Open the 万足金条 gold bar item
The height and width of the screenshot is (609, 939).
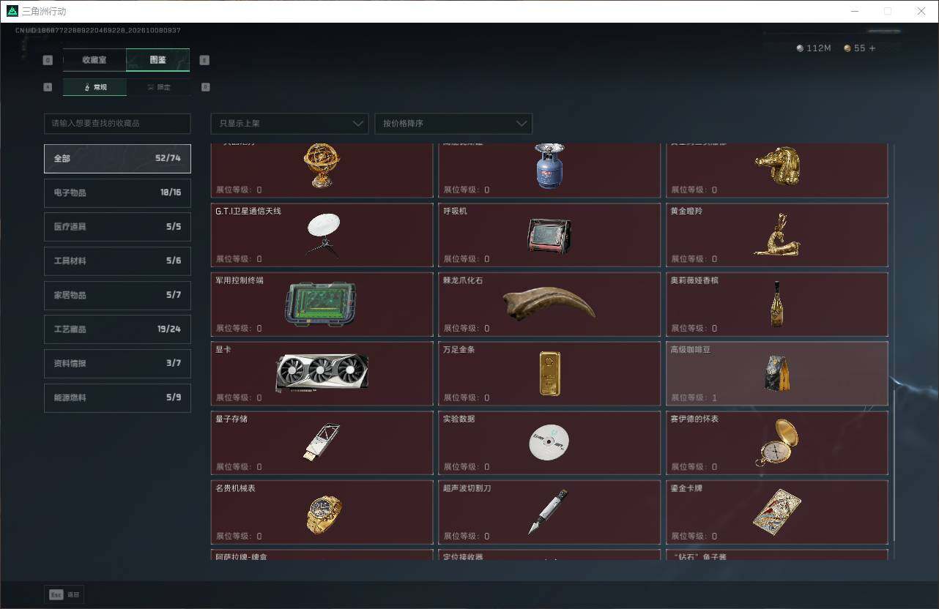549,374
